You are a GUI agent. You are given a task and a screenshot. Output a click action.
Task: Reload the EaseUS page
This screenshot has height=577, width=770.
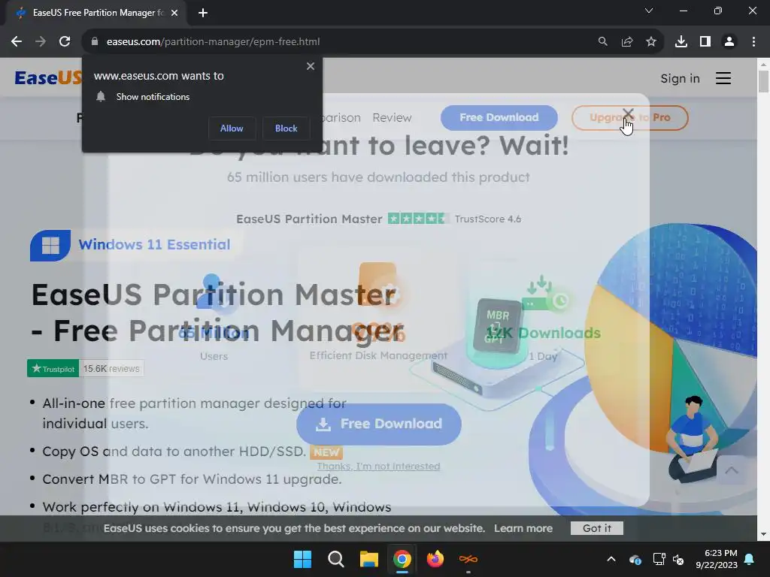[65, 42]
